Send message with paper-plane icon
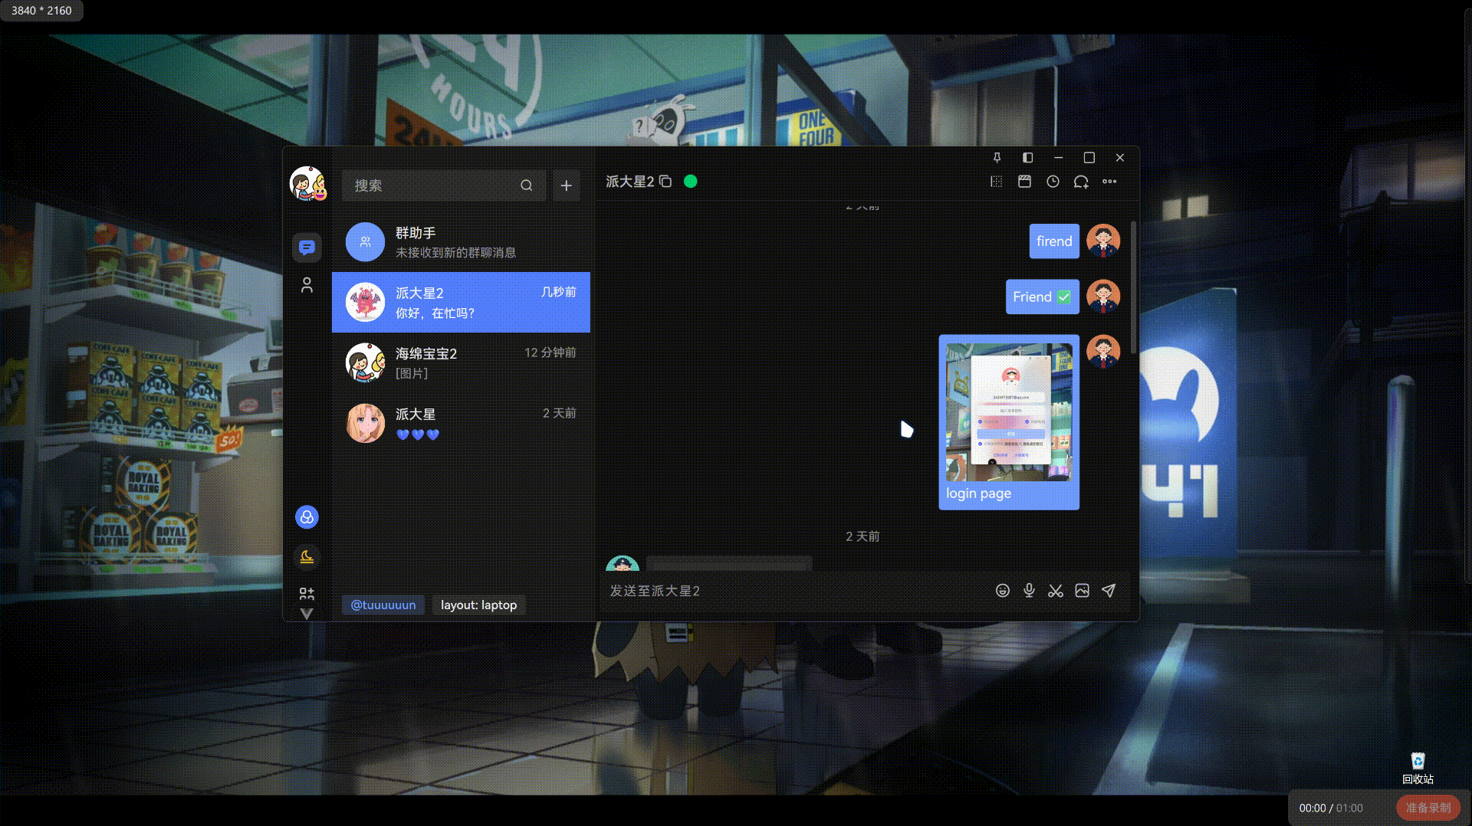 tap(1109, 590)
